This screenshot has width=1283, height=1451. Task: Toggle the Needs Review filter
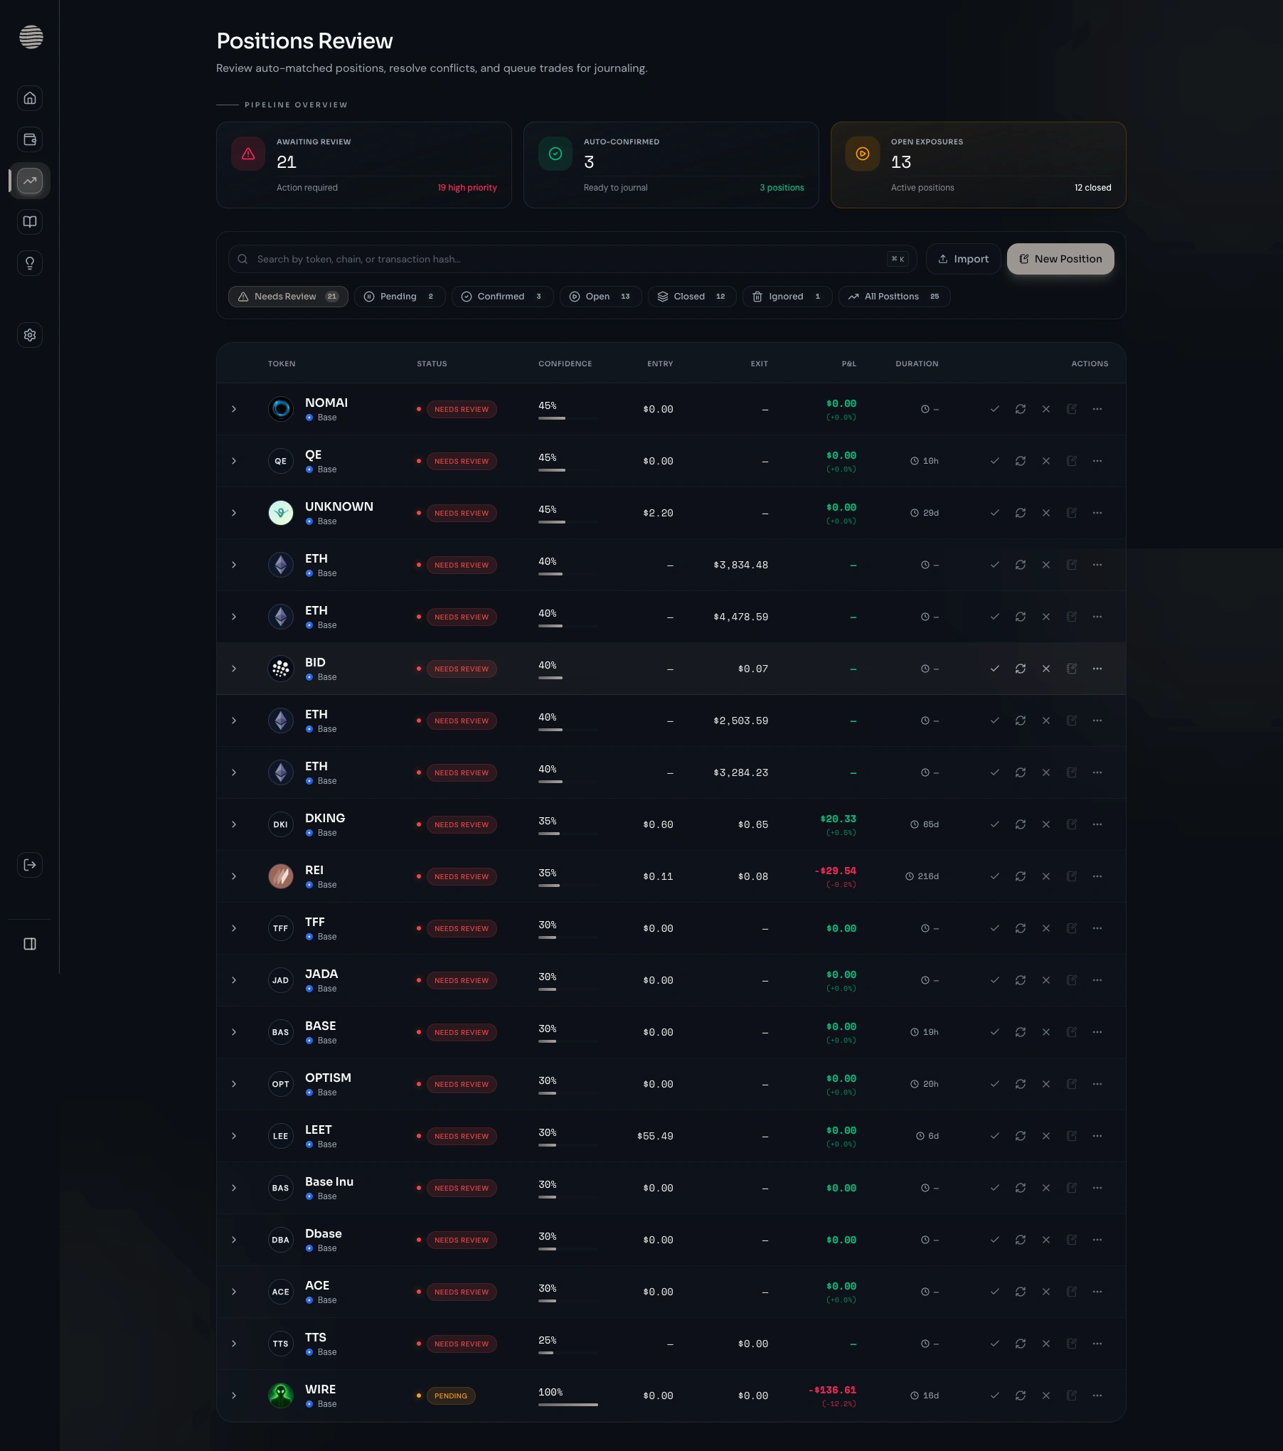pos(287,297)
